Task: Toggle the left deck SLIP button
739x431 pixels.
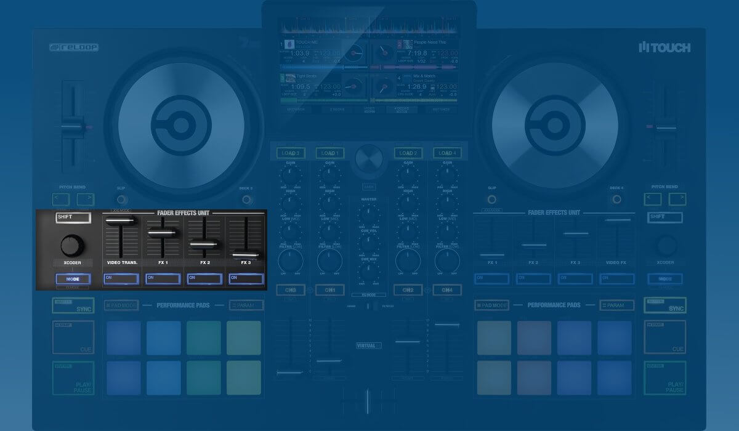Action: [x=121, y=199]
